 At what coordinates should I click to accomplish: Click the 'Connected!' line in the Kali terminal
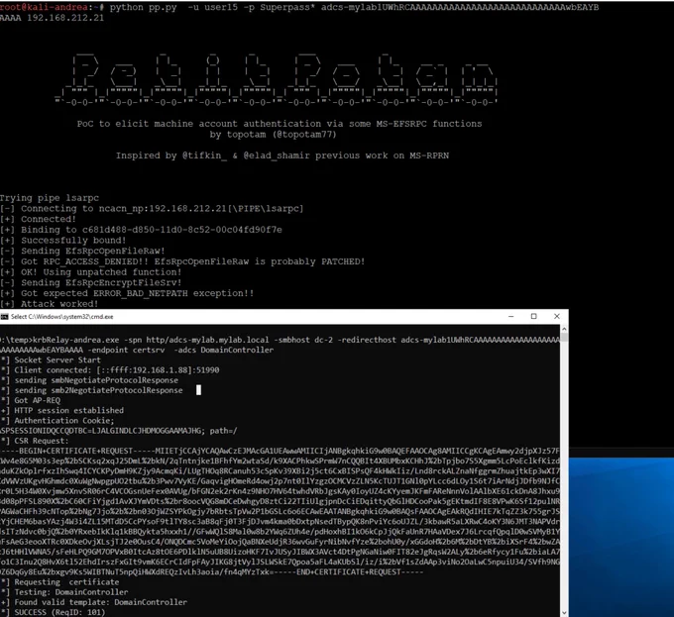(38, 219)
